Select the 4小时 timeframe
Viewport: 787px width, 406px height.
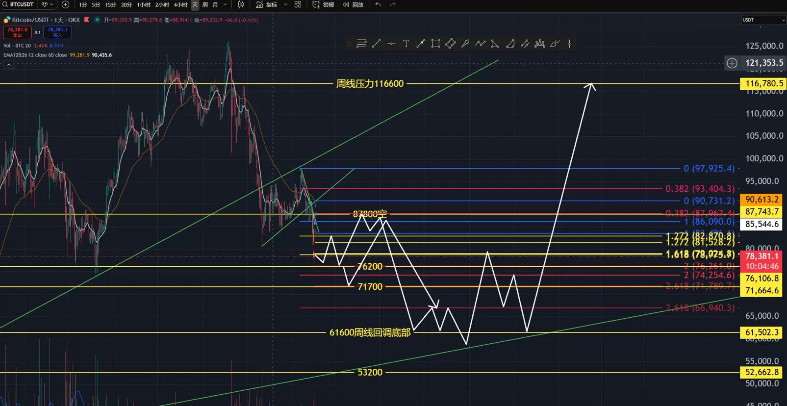click(180, 5)
